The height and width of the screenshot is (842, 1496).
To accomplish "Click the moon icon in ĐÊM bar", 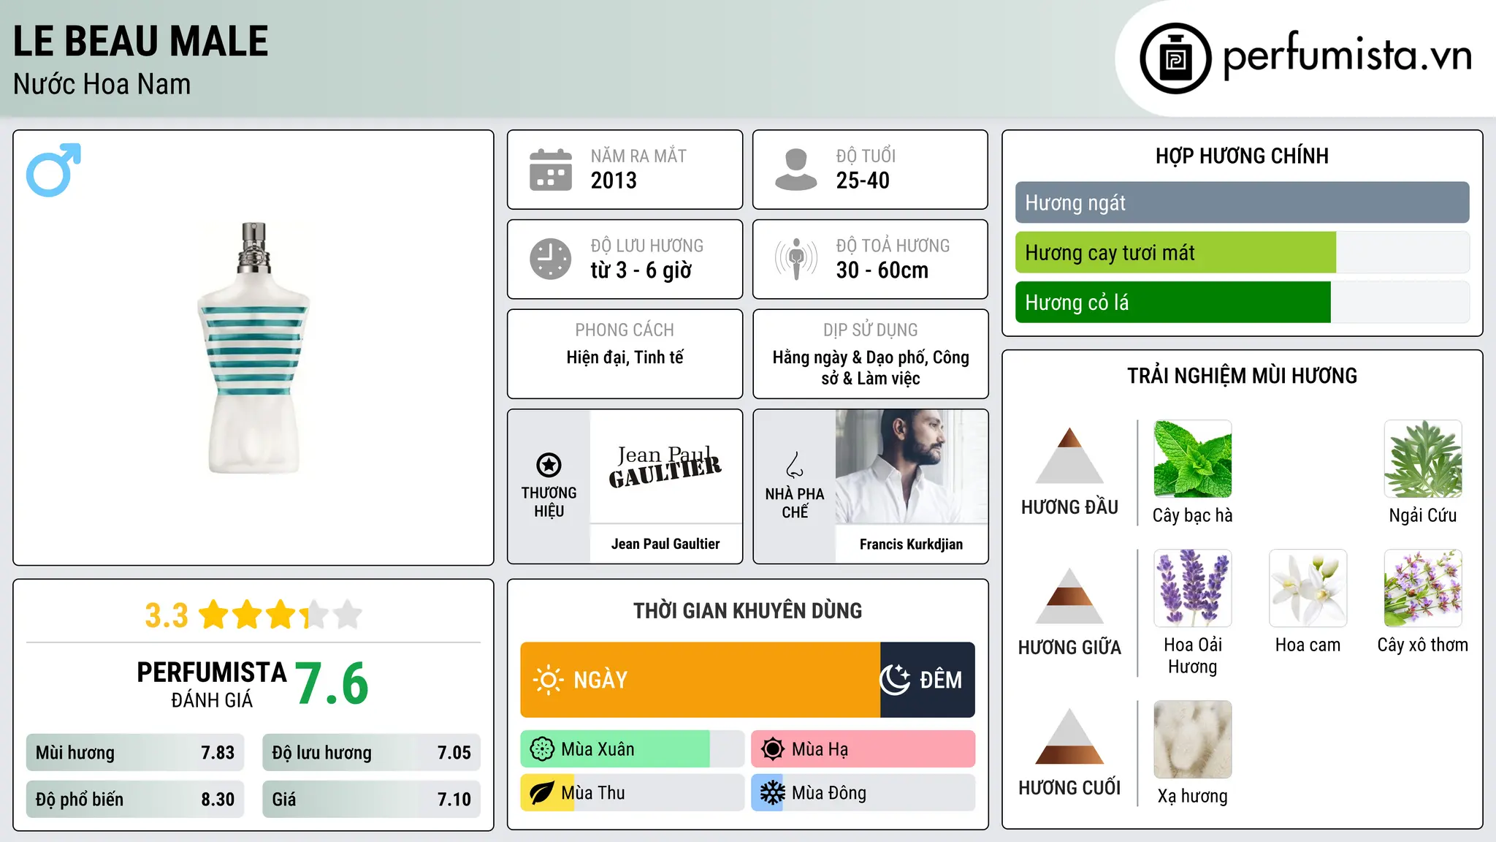I will [x=895, y=680].
